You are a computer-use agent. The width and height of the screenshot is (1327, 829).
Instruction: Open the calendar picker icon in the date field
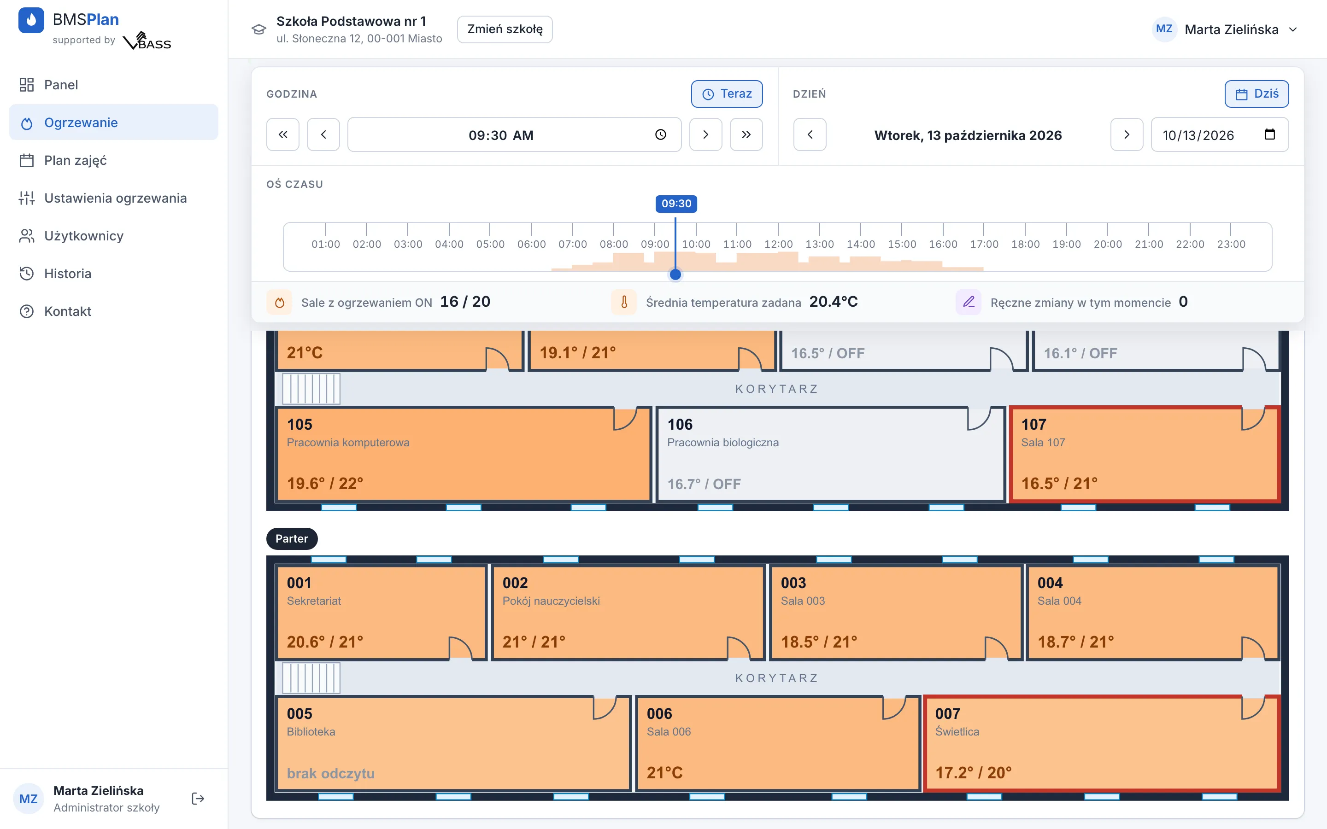tap(1269, 134)
